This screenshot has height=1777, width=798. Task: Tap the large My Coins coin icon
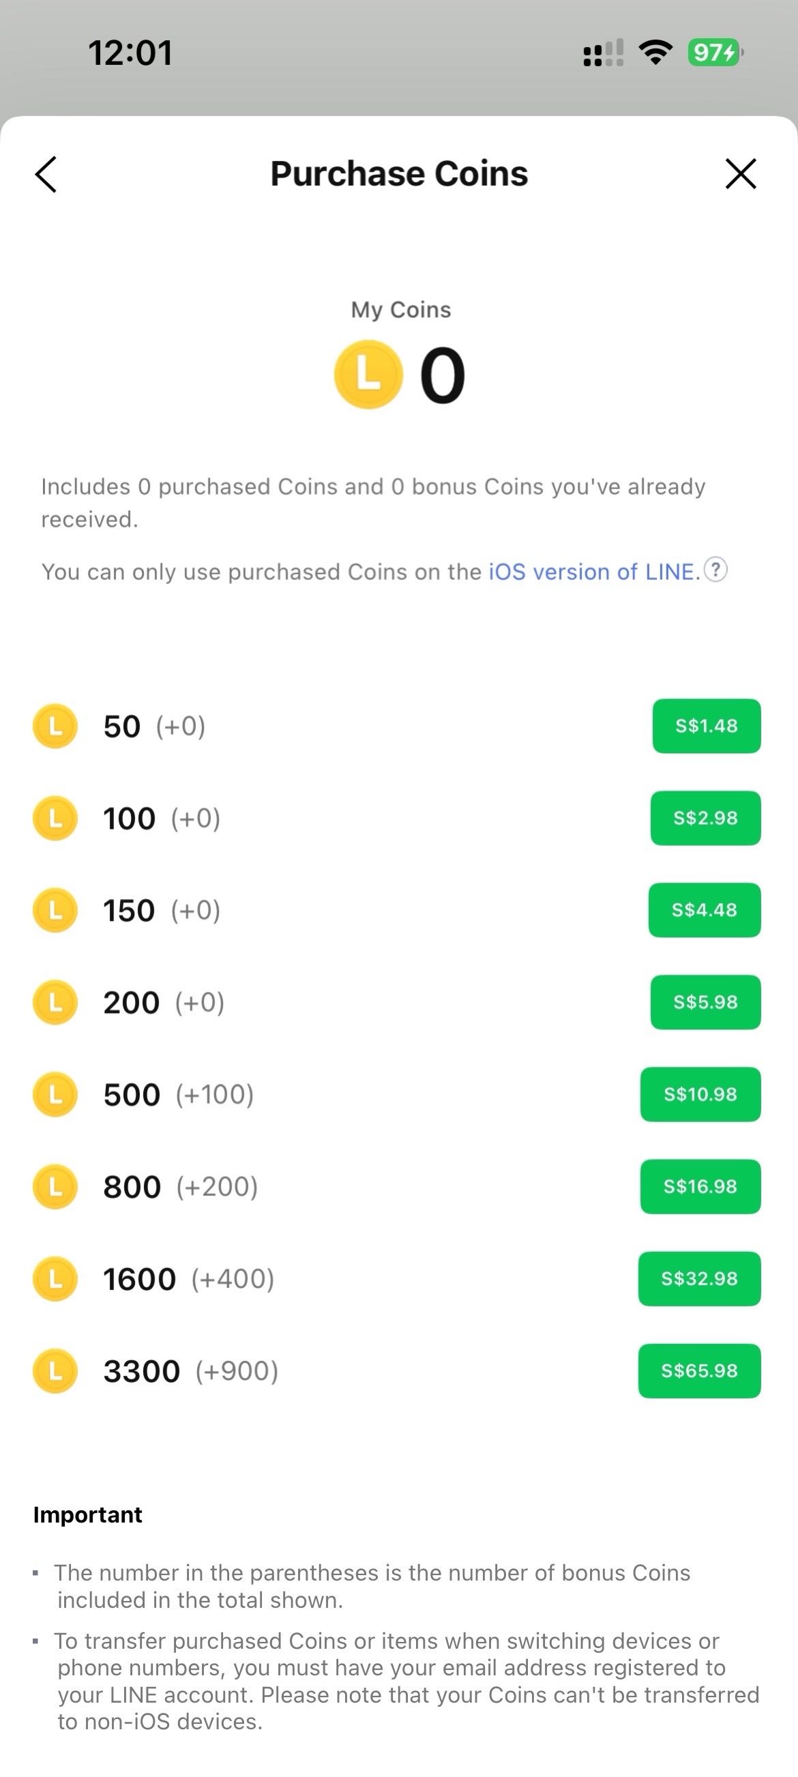[x=368, y=375]
